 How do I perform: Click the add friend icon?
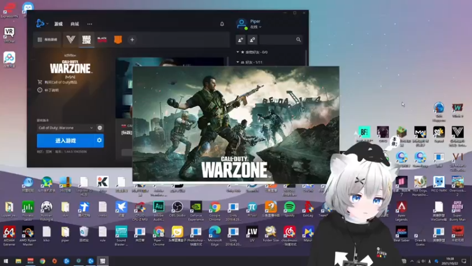241,40
